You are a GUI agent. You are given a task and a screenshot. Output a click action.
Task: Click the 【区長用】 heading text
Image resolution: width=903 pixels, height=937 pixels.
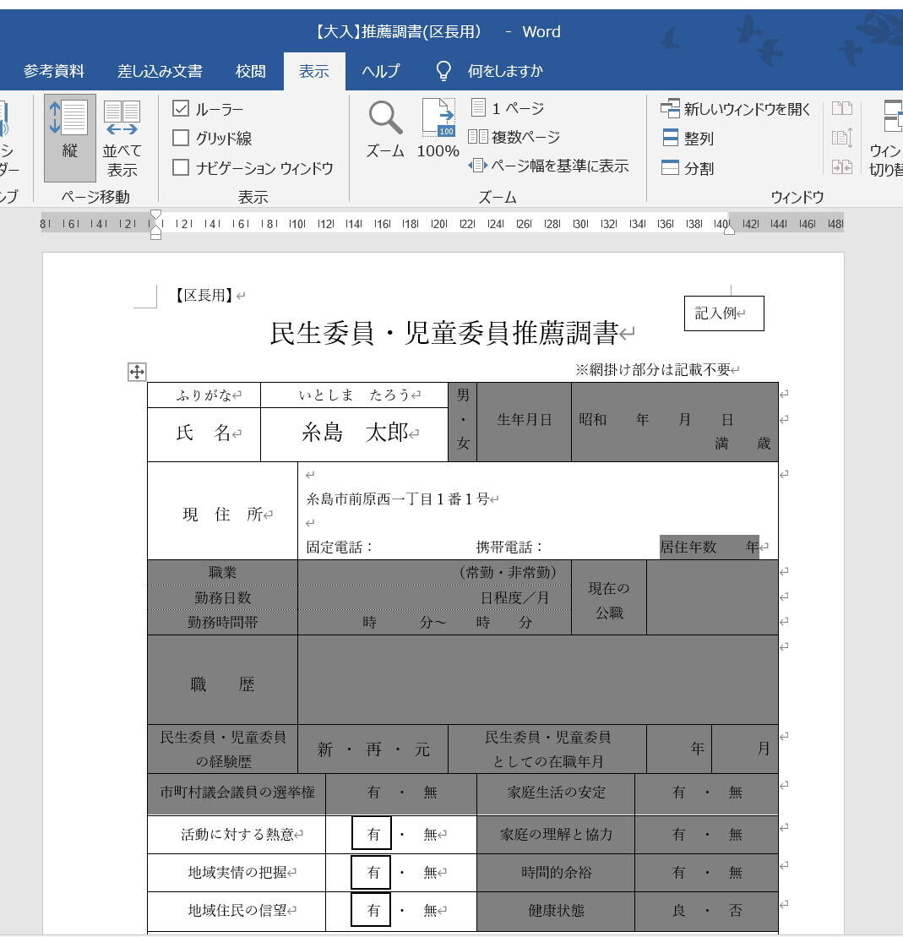(203, 295)
